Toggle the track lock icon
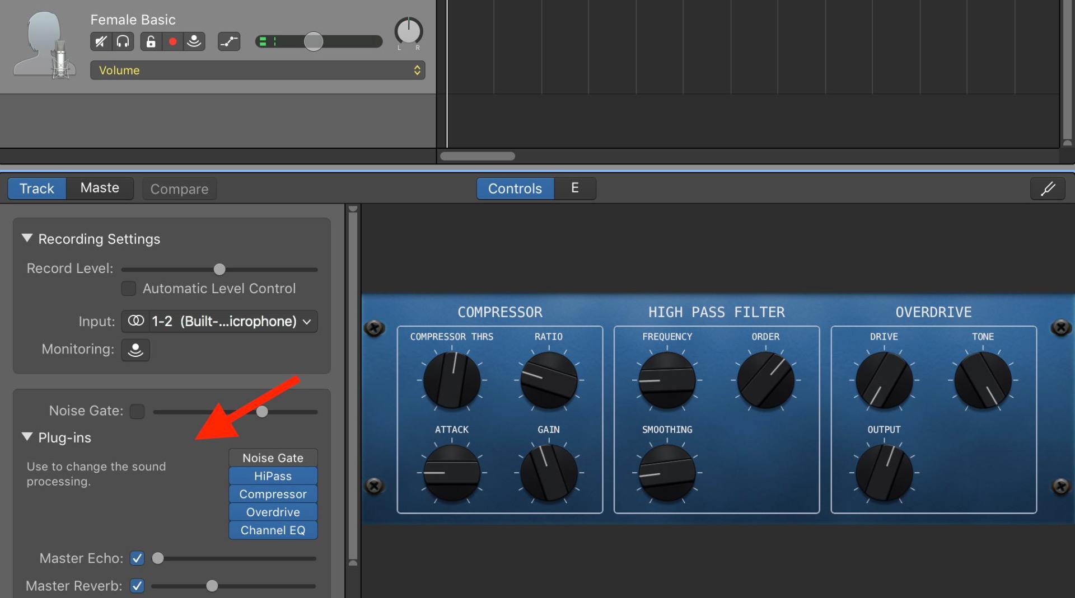The width and height of the screenshot is (1075, 598). [151, 41]
